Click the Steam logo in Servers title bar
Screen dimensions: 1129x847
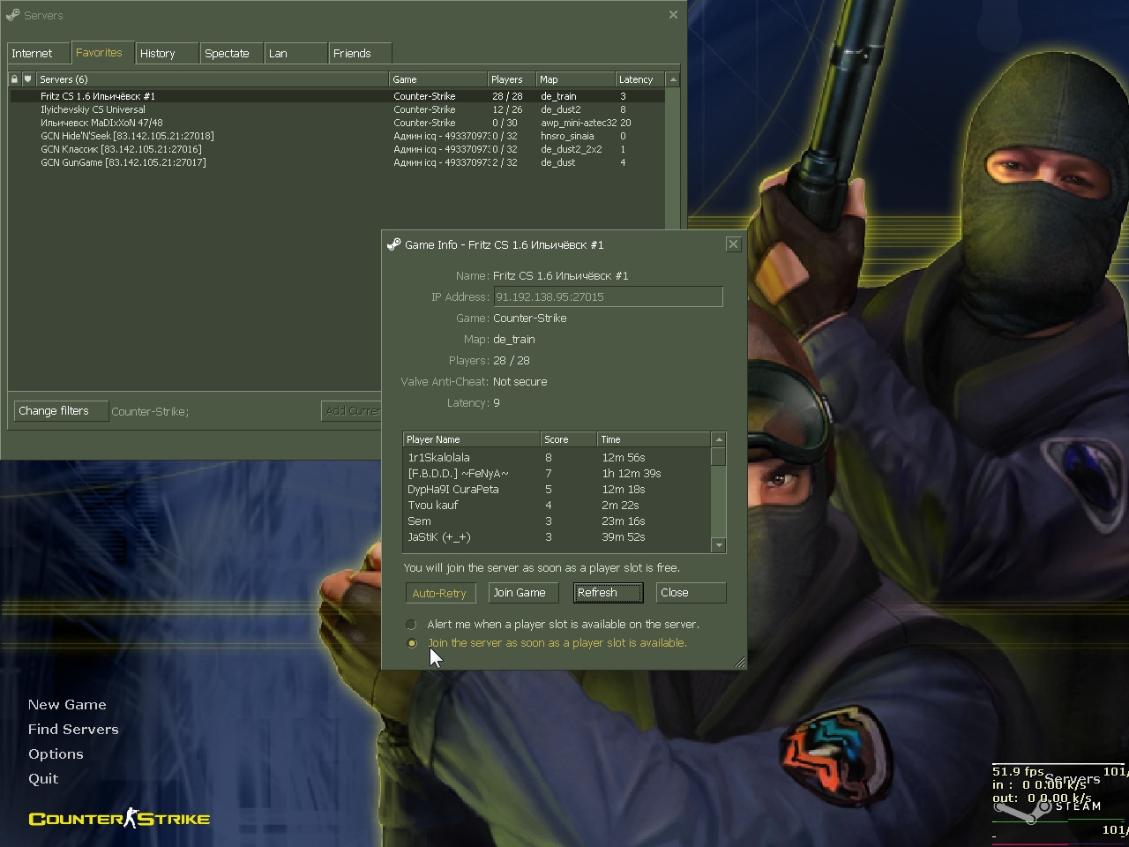tap(12, 15)
